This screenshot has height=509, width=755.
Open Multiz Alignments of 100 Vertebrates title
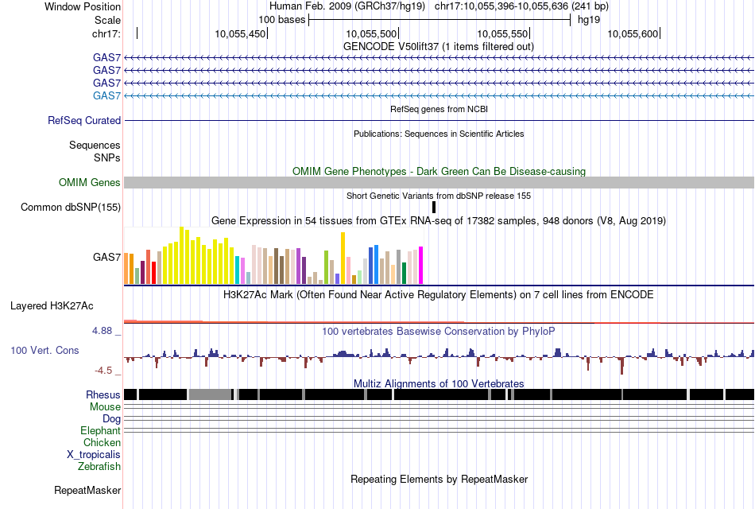439,383
